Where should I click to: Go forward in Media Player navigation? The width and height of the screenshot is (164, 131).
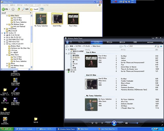click(x=71, y=42)
